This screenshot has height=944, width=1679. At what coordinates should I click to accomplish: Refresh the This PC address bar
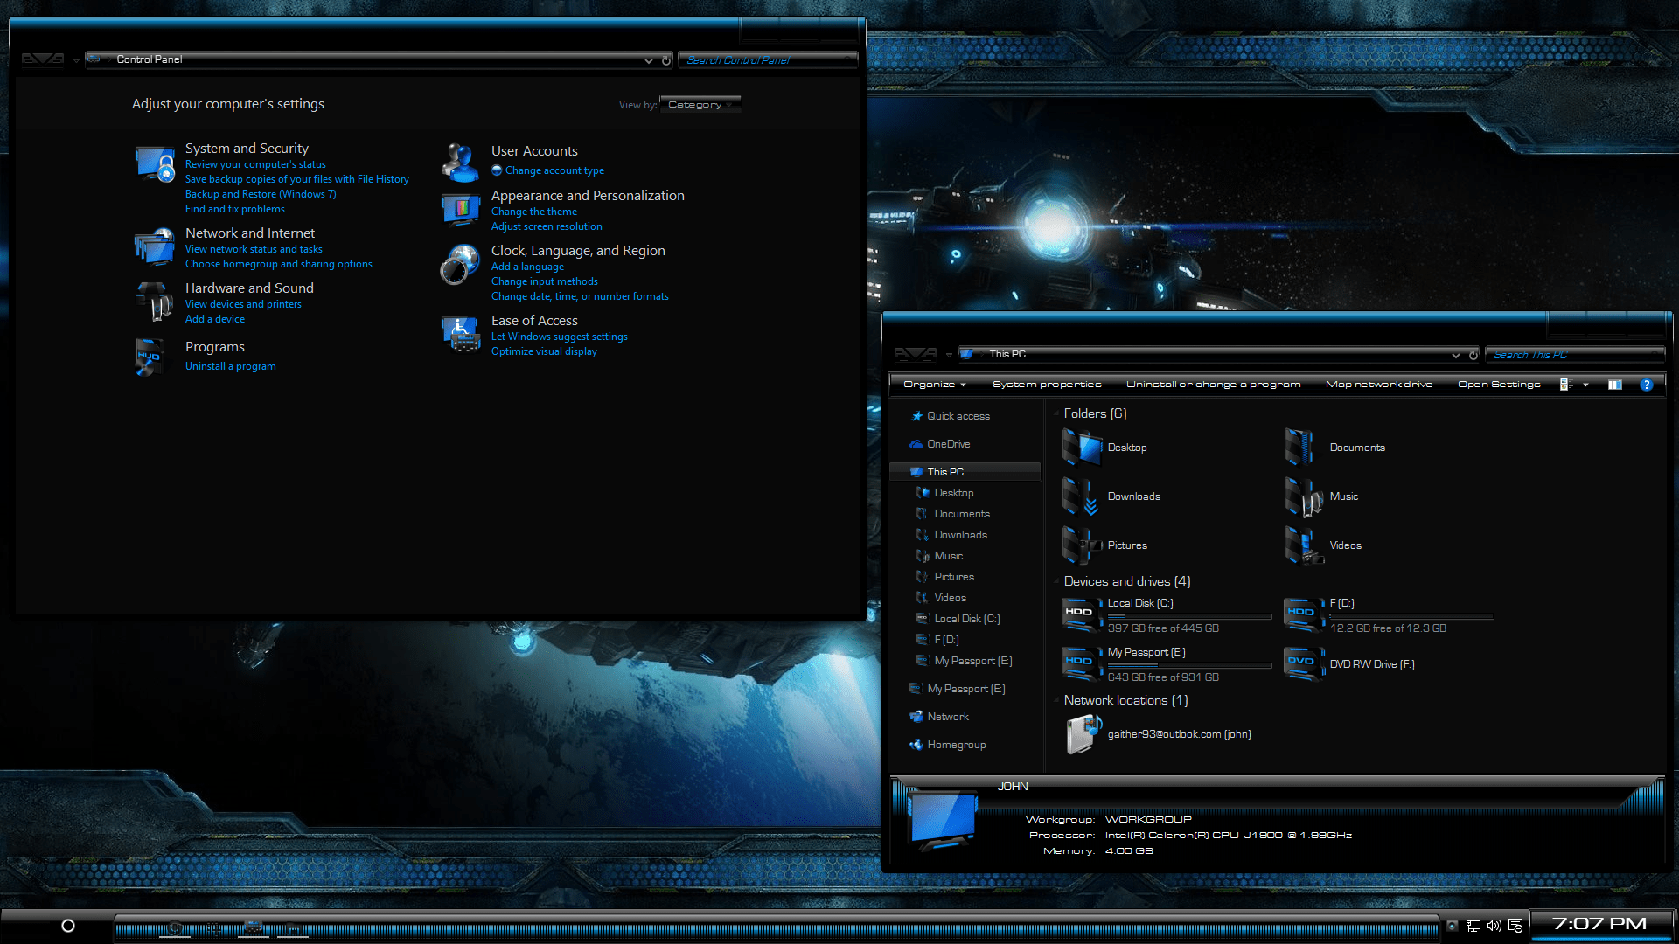(x=1473, y=355)
